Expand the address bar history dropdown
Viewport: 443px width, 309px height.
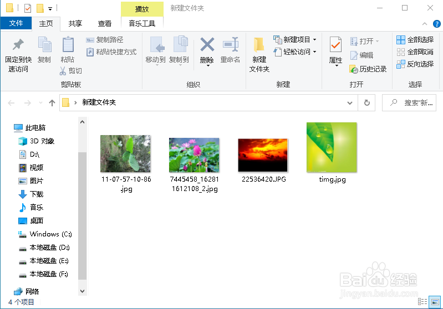[x=350, y=103]
